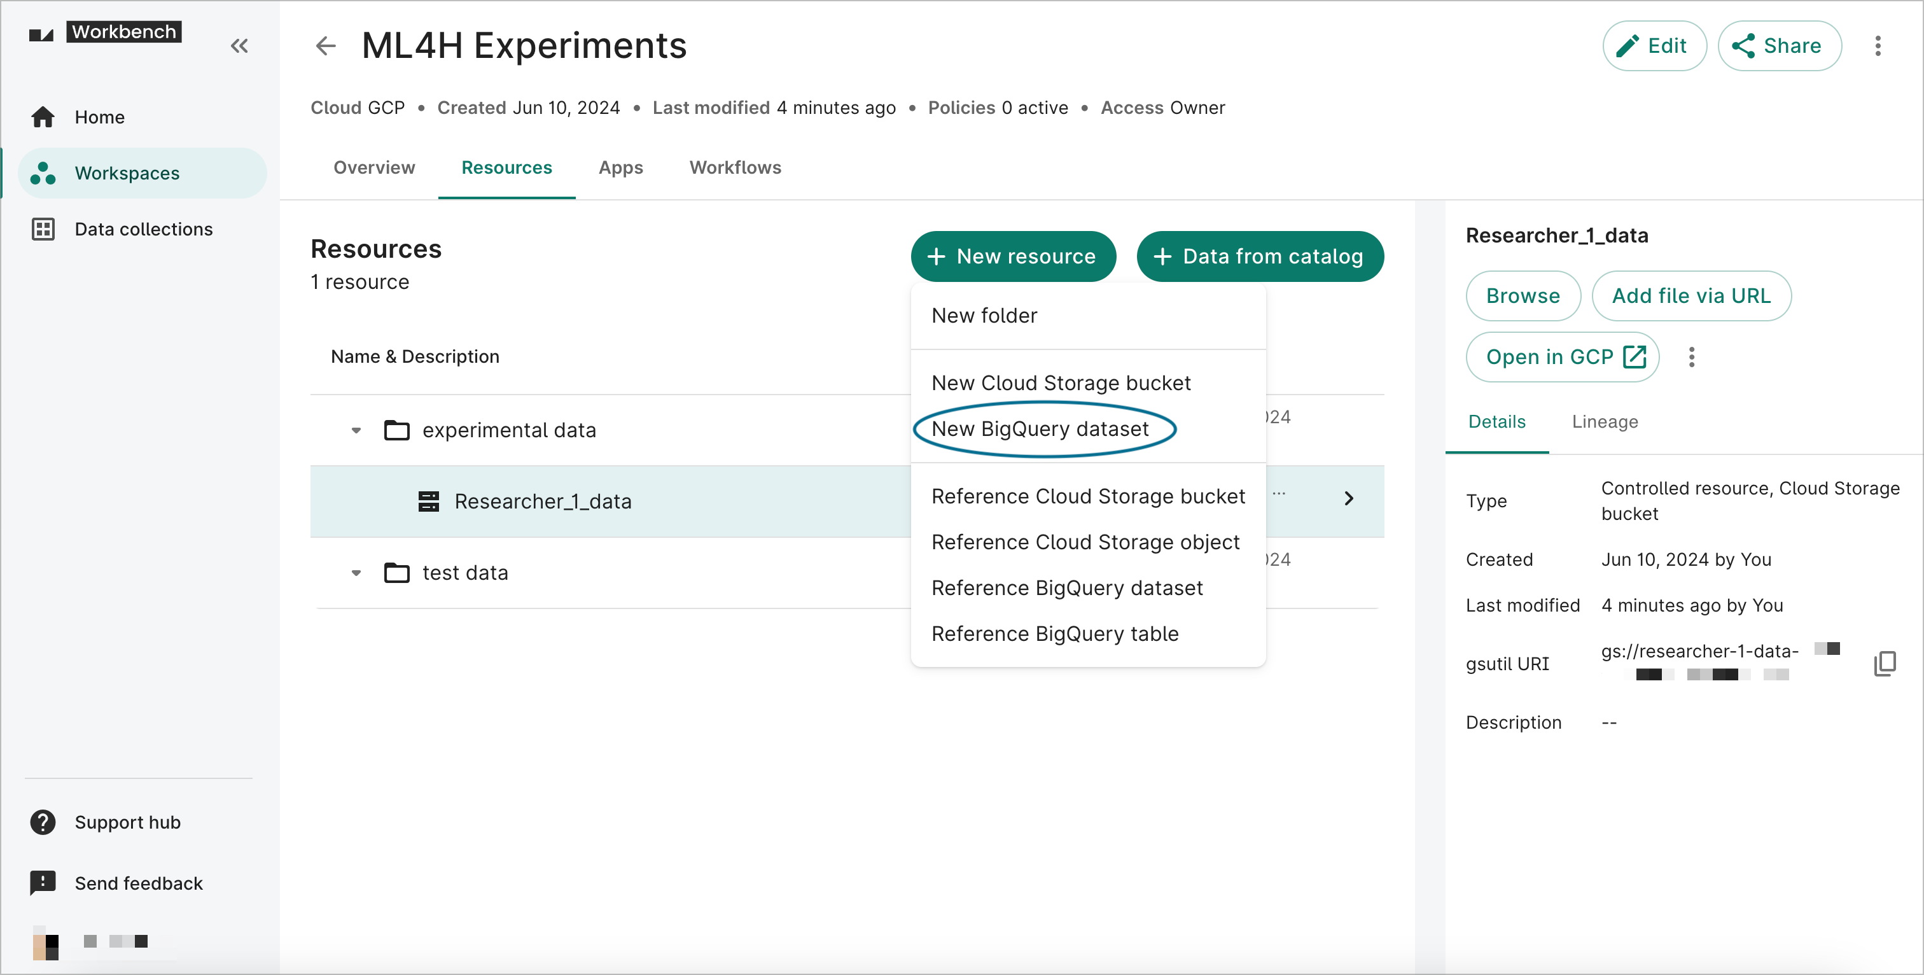Click the 'Policies 0 active' text
The height and width of the screenshot is (975, 1924).
(x=997, y=108)
